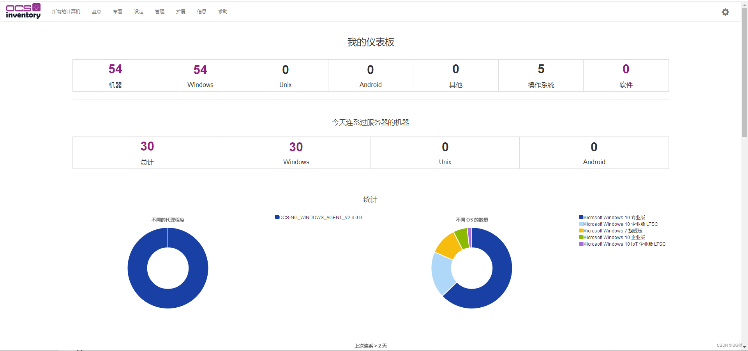The height and width of the screenshot is (351, 748).
Task: Open the 所有的计算机 menu
Action: 66,11
